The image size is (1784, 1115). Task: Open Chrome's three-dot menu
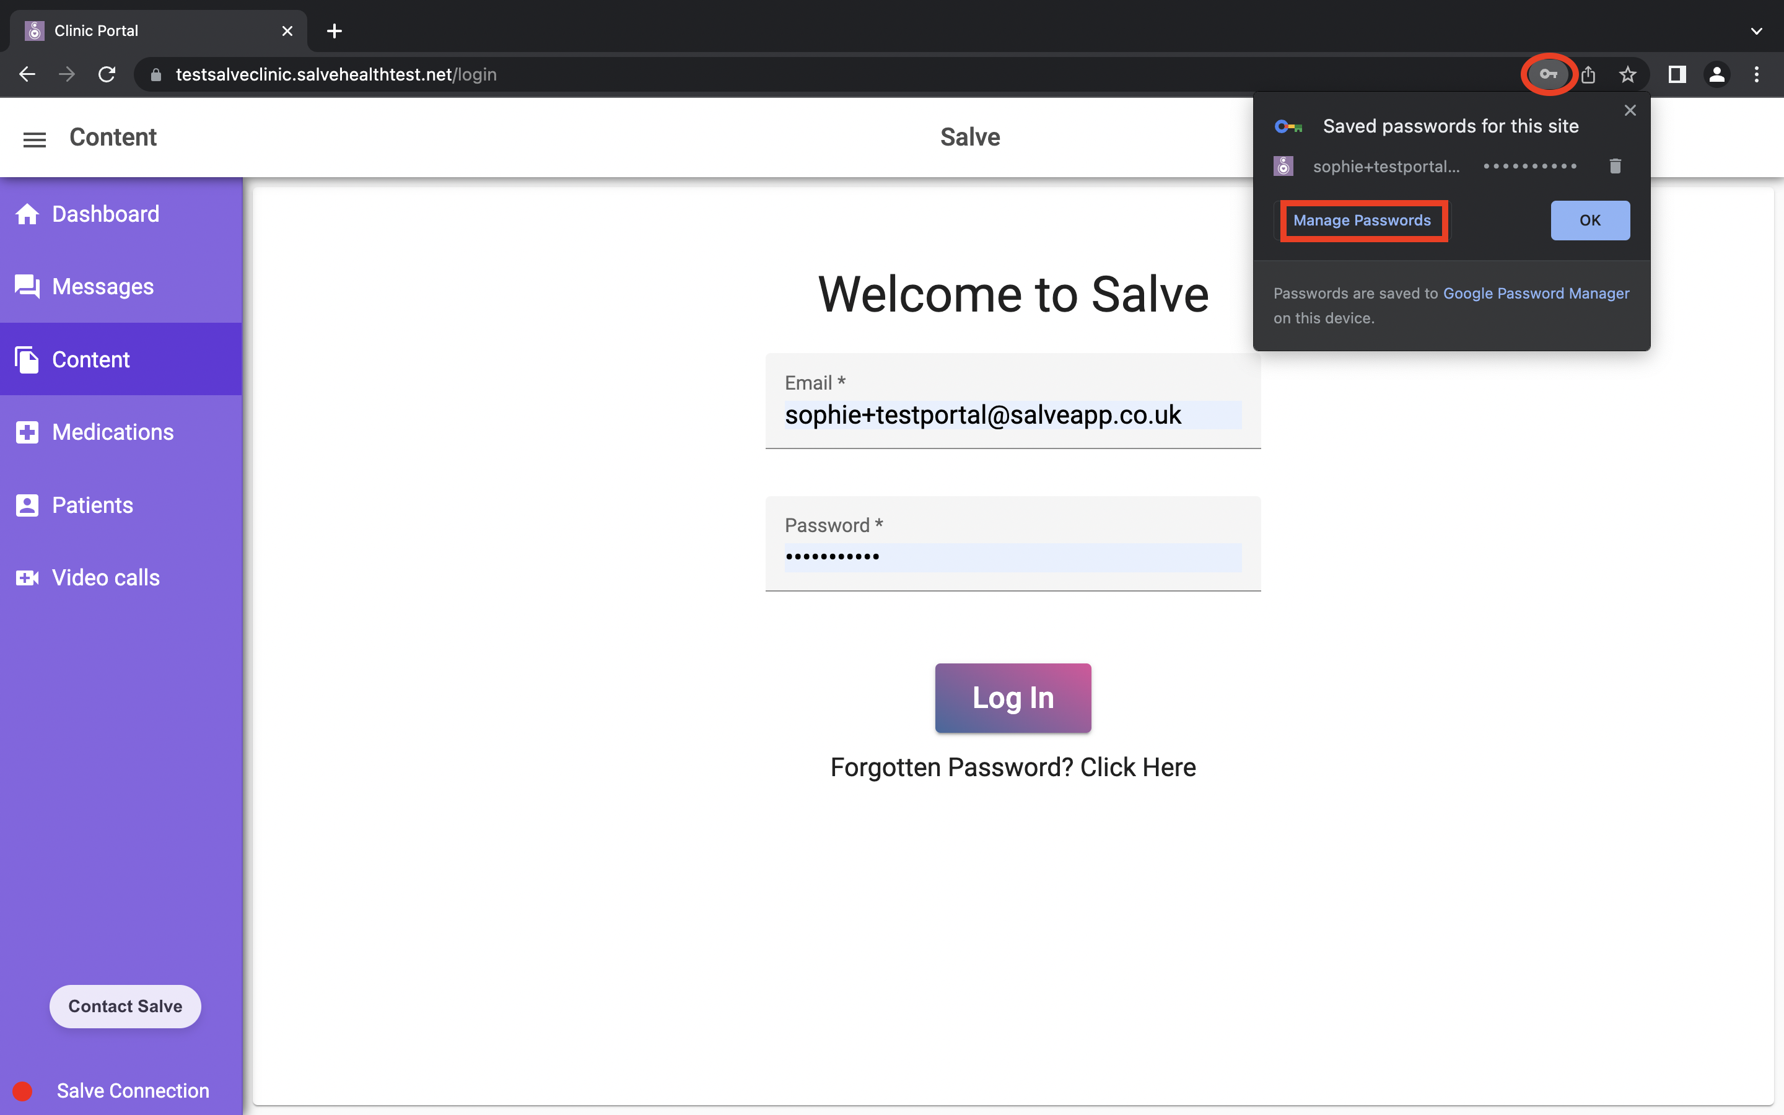click(x=1757, y=74)
